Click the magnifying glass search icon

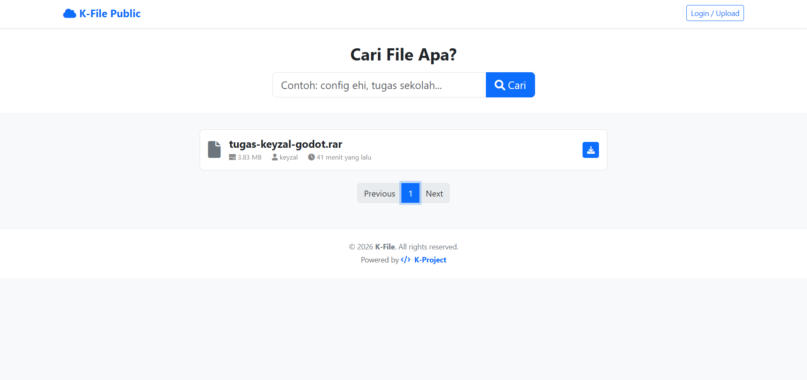(x=500, y=85)
